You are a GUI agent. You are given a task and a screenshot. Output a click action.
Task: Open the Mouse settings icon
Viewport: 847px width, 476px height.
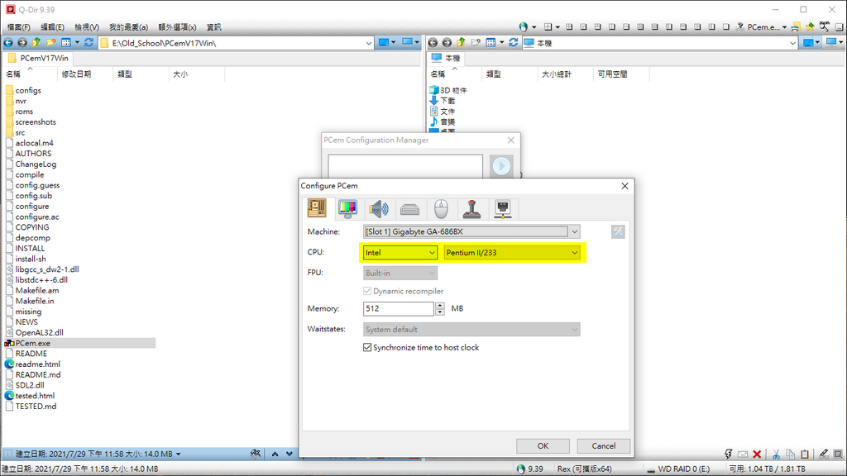pyautogui.click(x=441, y=208)
